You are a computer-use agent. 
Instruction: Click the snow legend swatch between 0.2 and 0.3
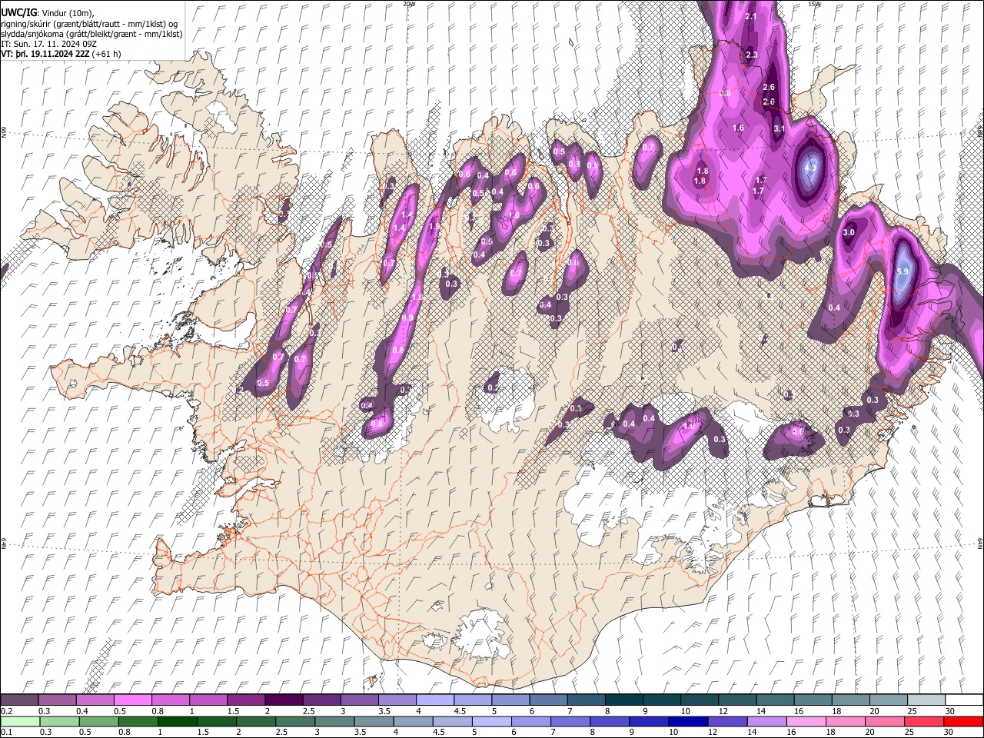coord(19,700)
